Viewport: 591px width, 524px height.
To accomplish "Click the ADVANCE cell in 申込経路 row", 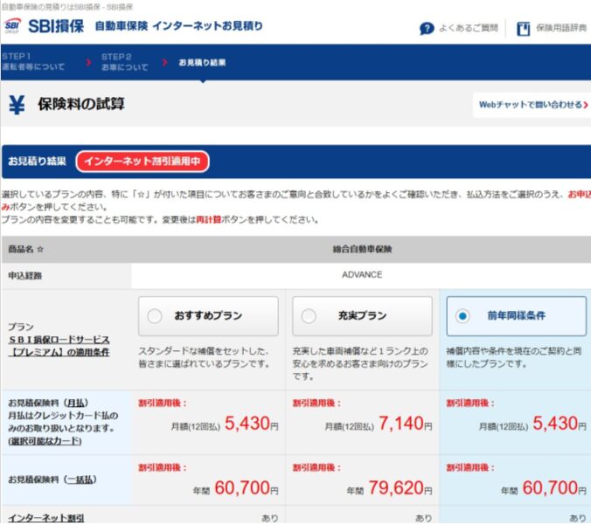I will point(362,275).
